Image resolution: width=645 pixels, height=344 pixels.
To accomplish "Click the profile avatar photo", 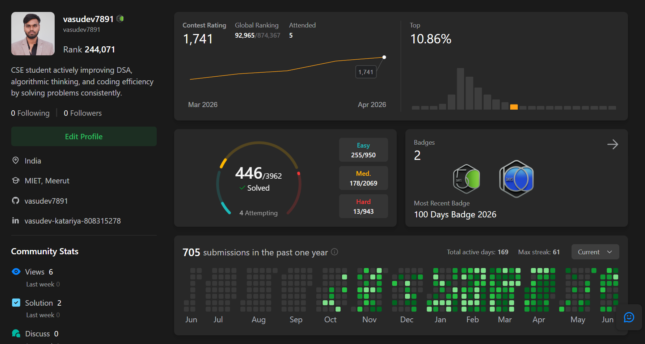I will tap(33, 34).
